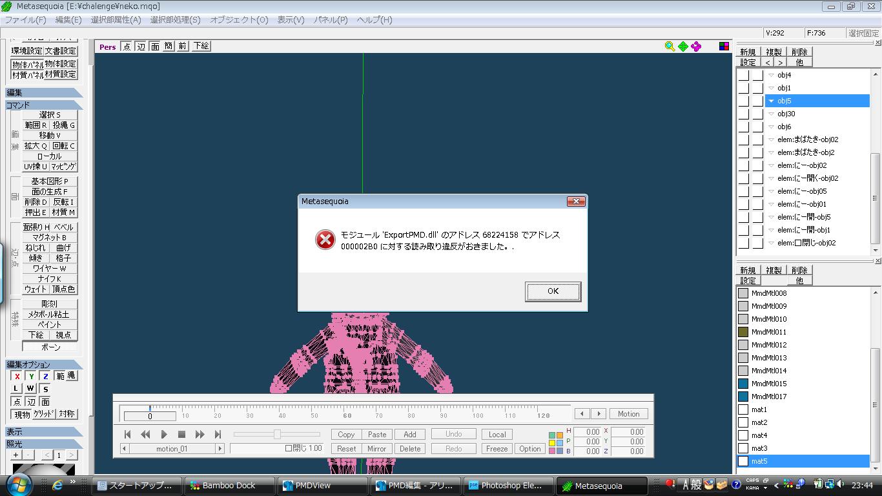This screenshot has height=496, width=882.
Task: Go to first frame in motion panel
Action: tap(128, 435)
